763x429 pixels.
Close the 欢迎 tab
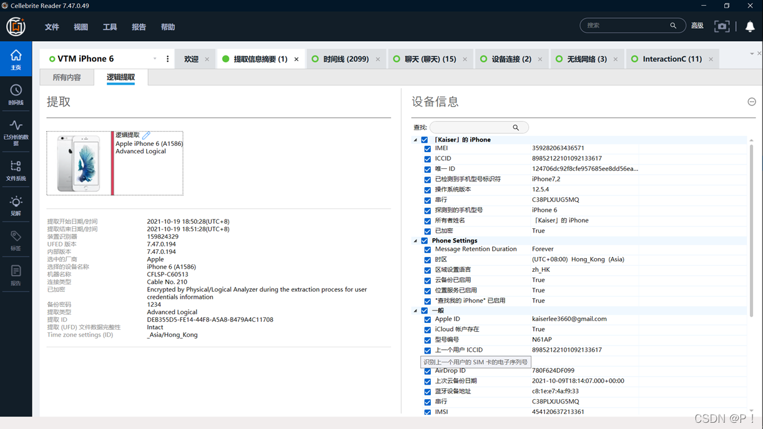[x=207, y=59]
